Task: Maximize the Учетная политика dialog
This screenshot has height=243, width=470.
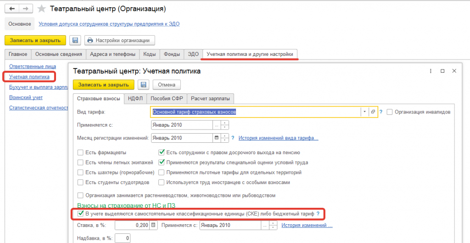Action: 442,71
